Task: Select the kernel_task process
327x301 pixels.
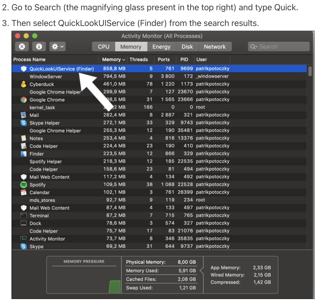Action: pos(42,107)
